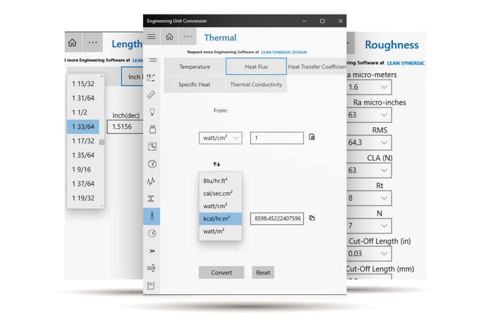Open the more options ellipsis in Thermal window
Image resolution: width=481 pixels, height=320 pixels.
pos(188,37)
